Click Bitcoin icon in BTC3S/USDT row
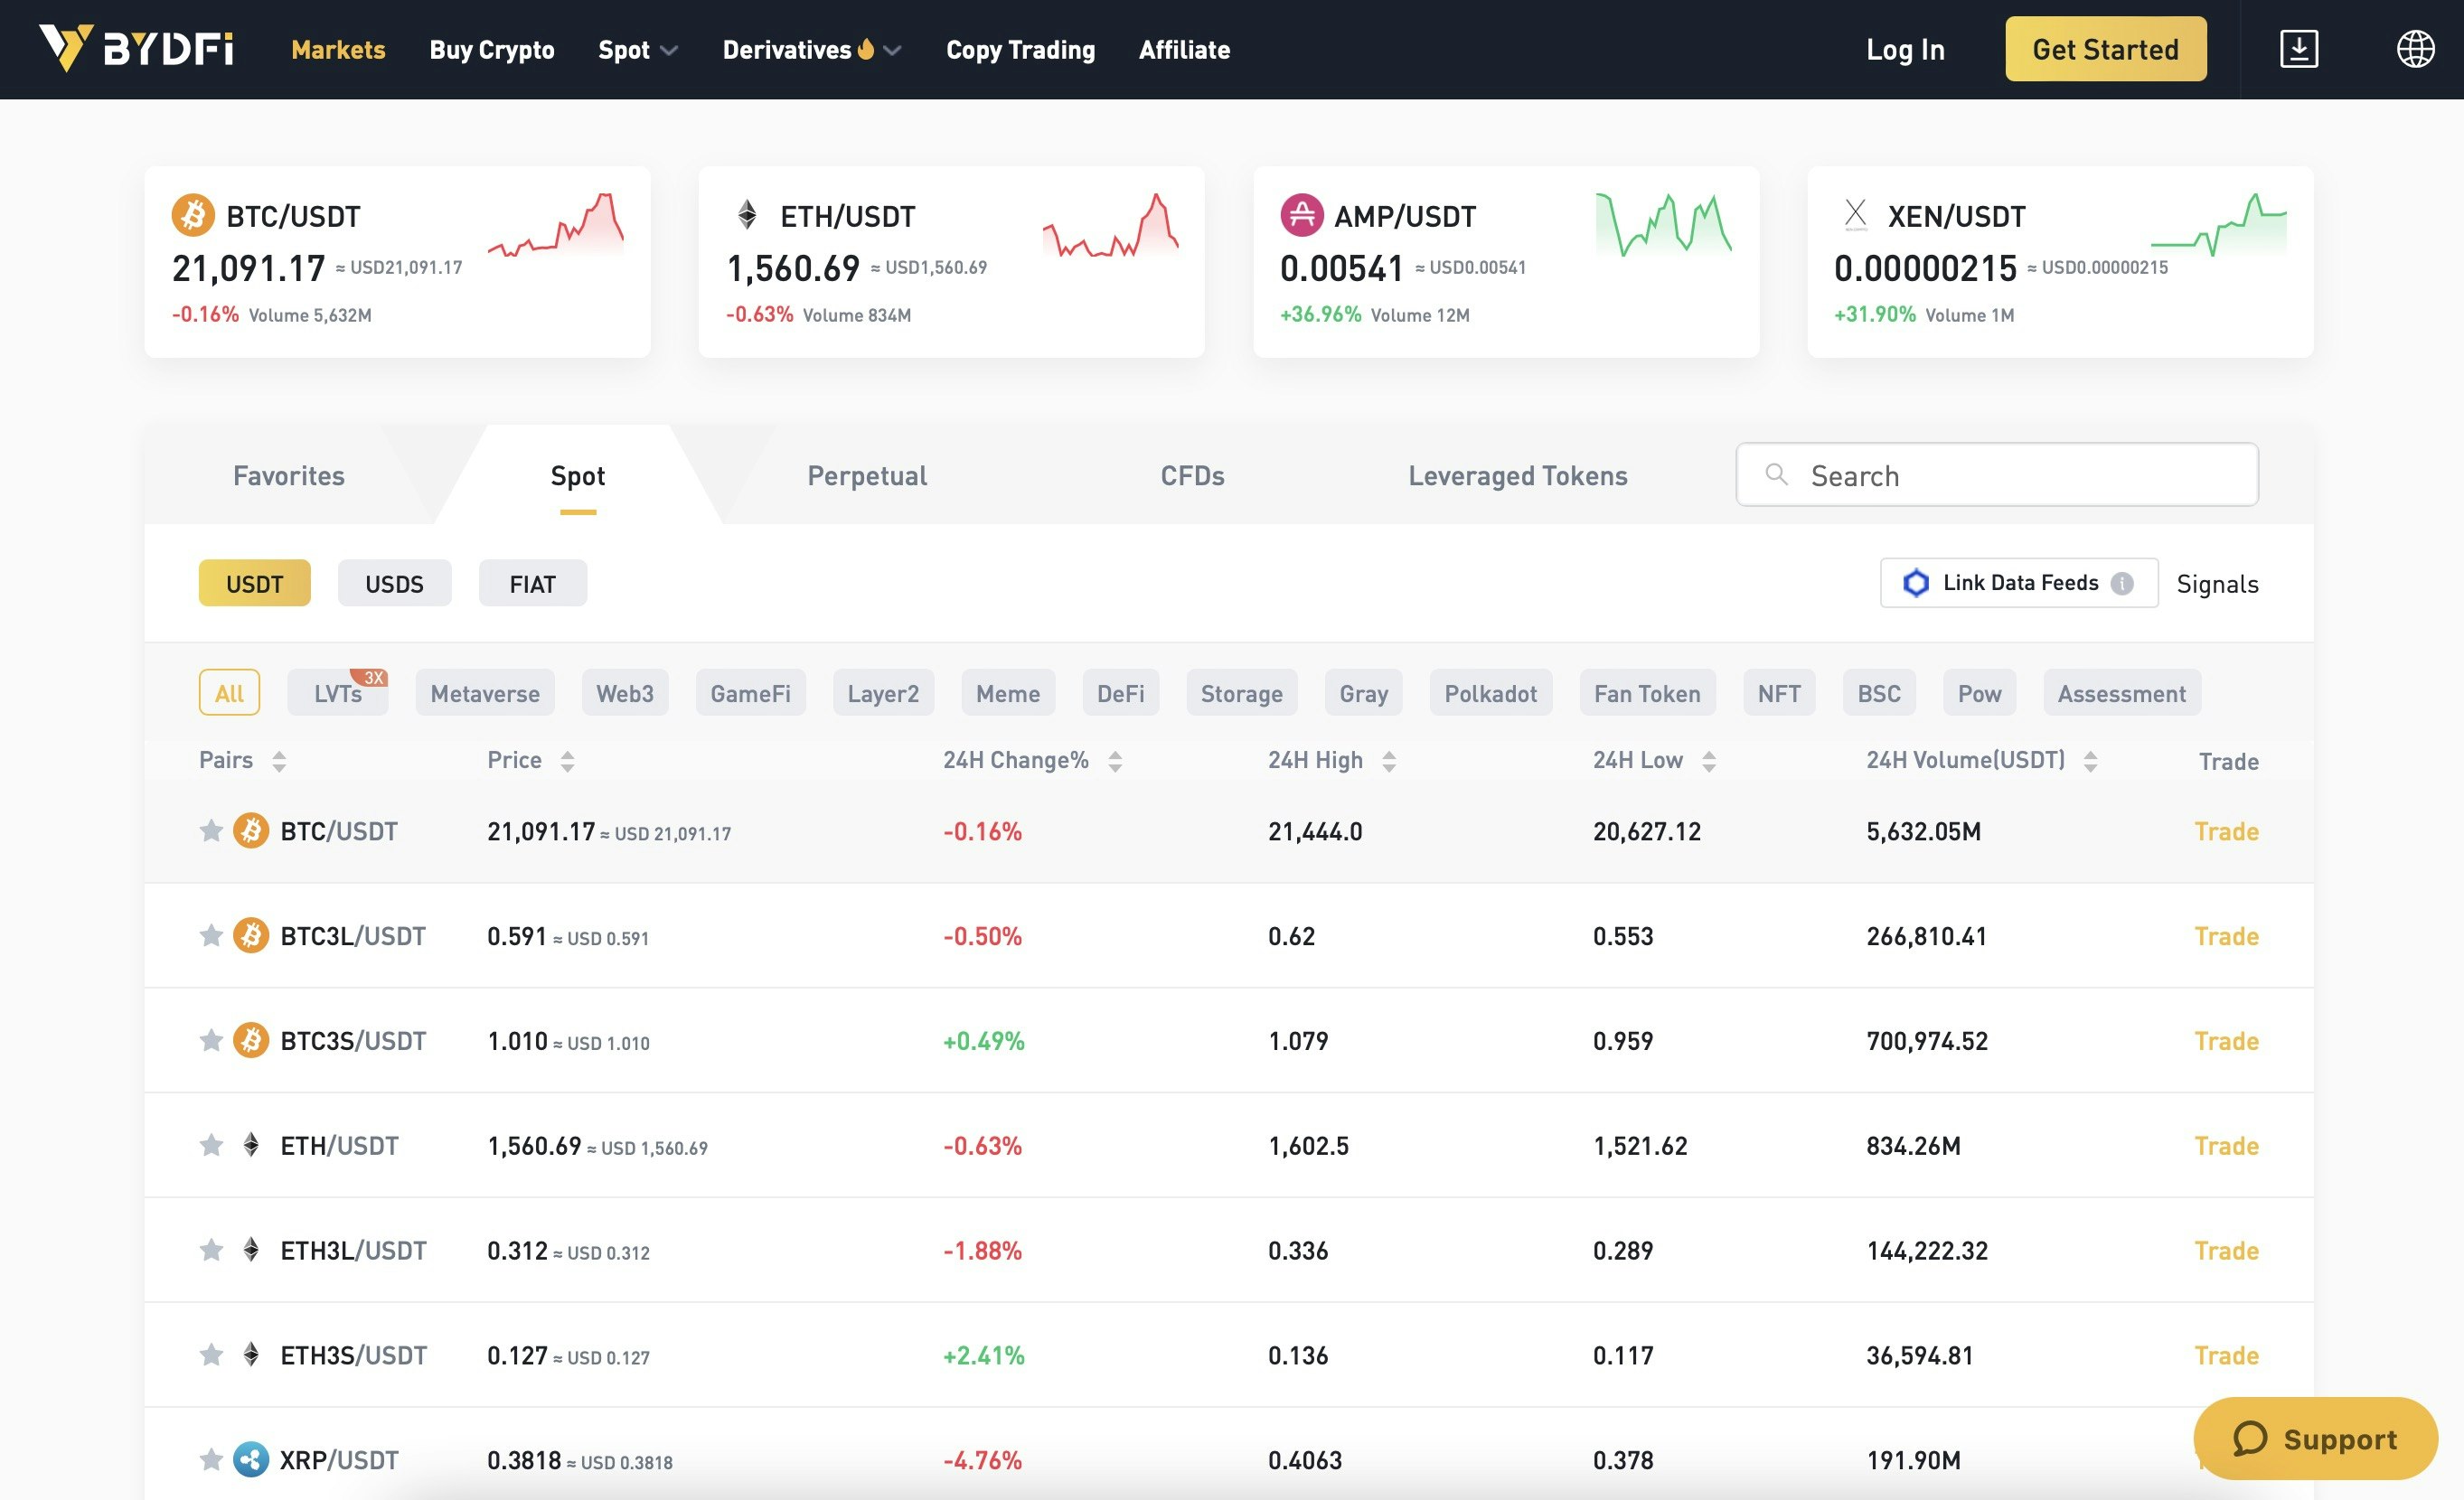The image size is (2464, 1500). coord(251,1040)
